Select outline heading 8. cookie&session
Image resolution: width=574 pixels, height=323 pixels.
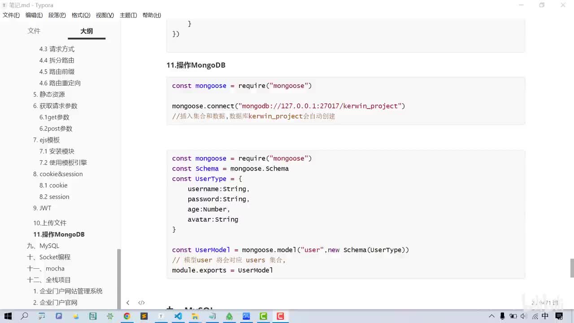[x=58, y=174]
